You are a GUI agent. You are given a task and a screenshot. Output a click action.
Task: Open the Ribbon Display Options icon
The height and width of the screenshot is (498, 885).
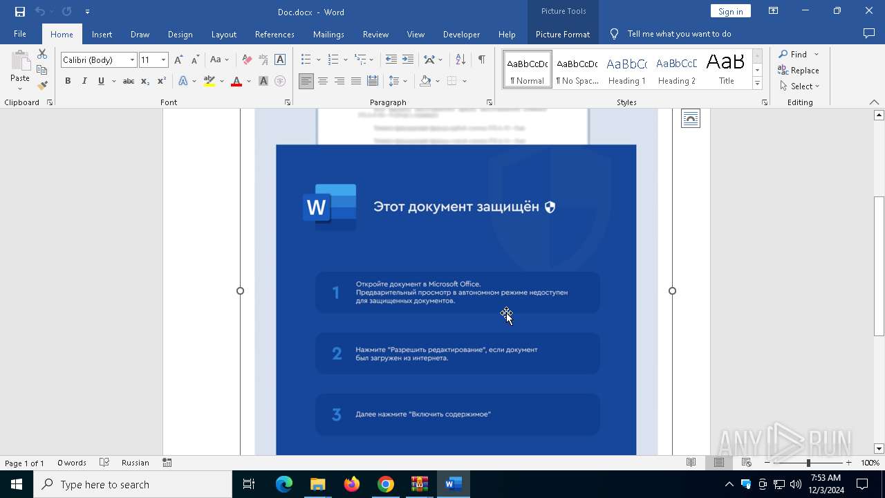774,11
